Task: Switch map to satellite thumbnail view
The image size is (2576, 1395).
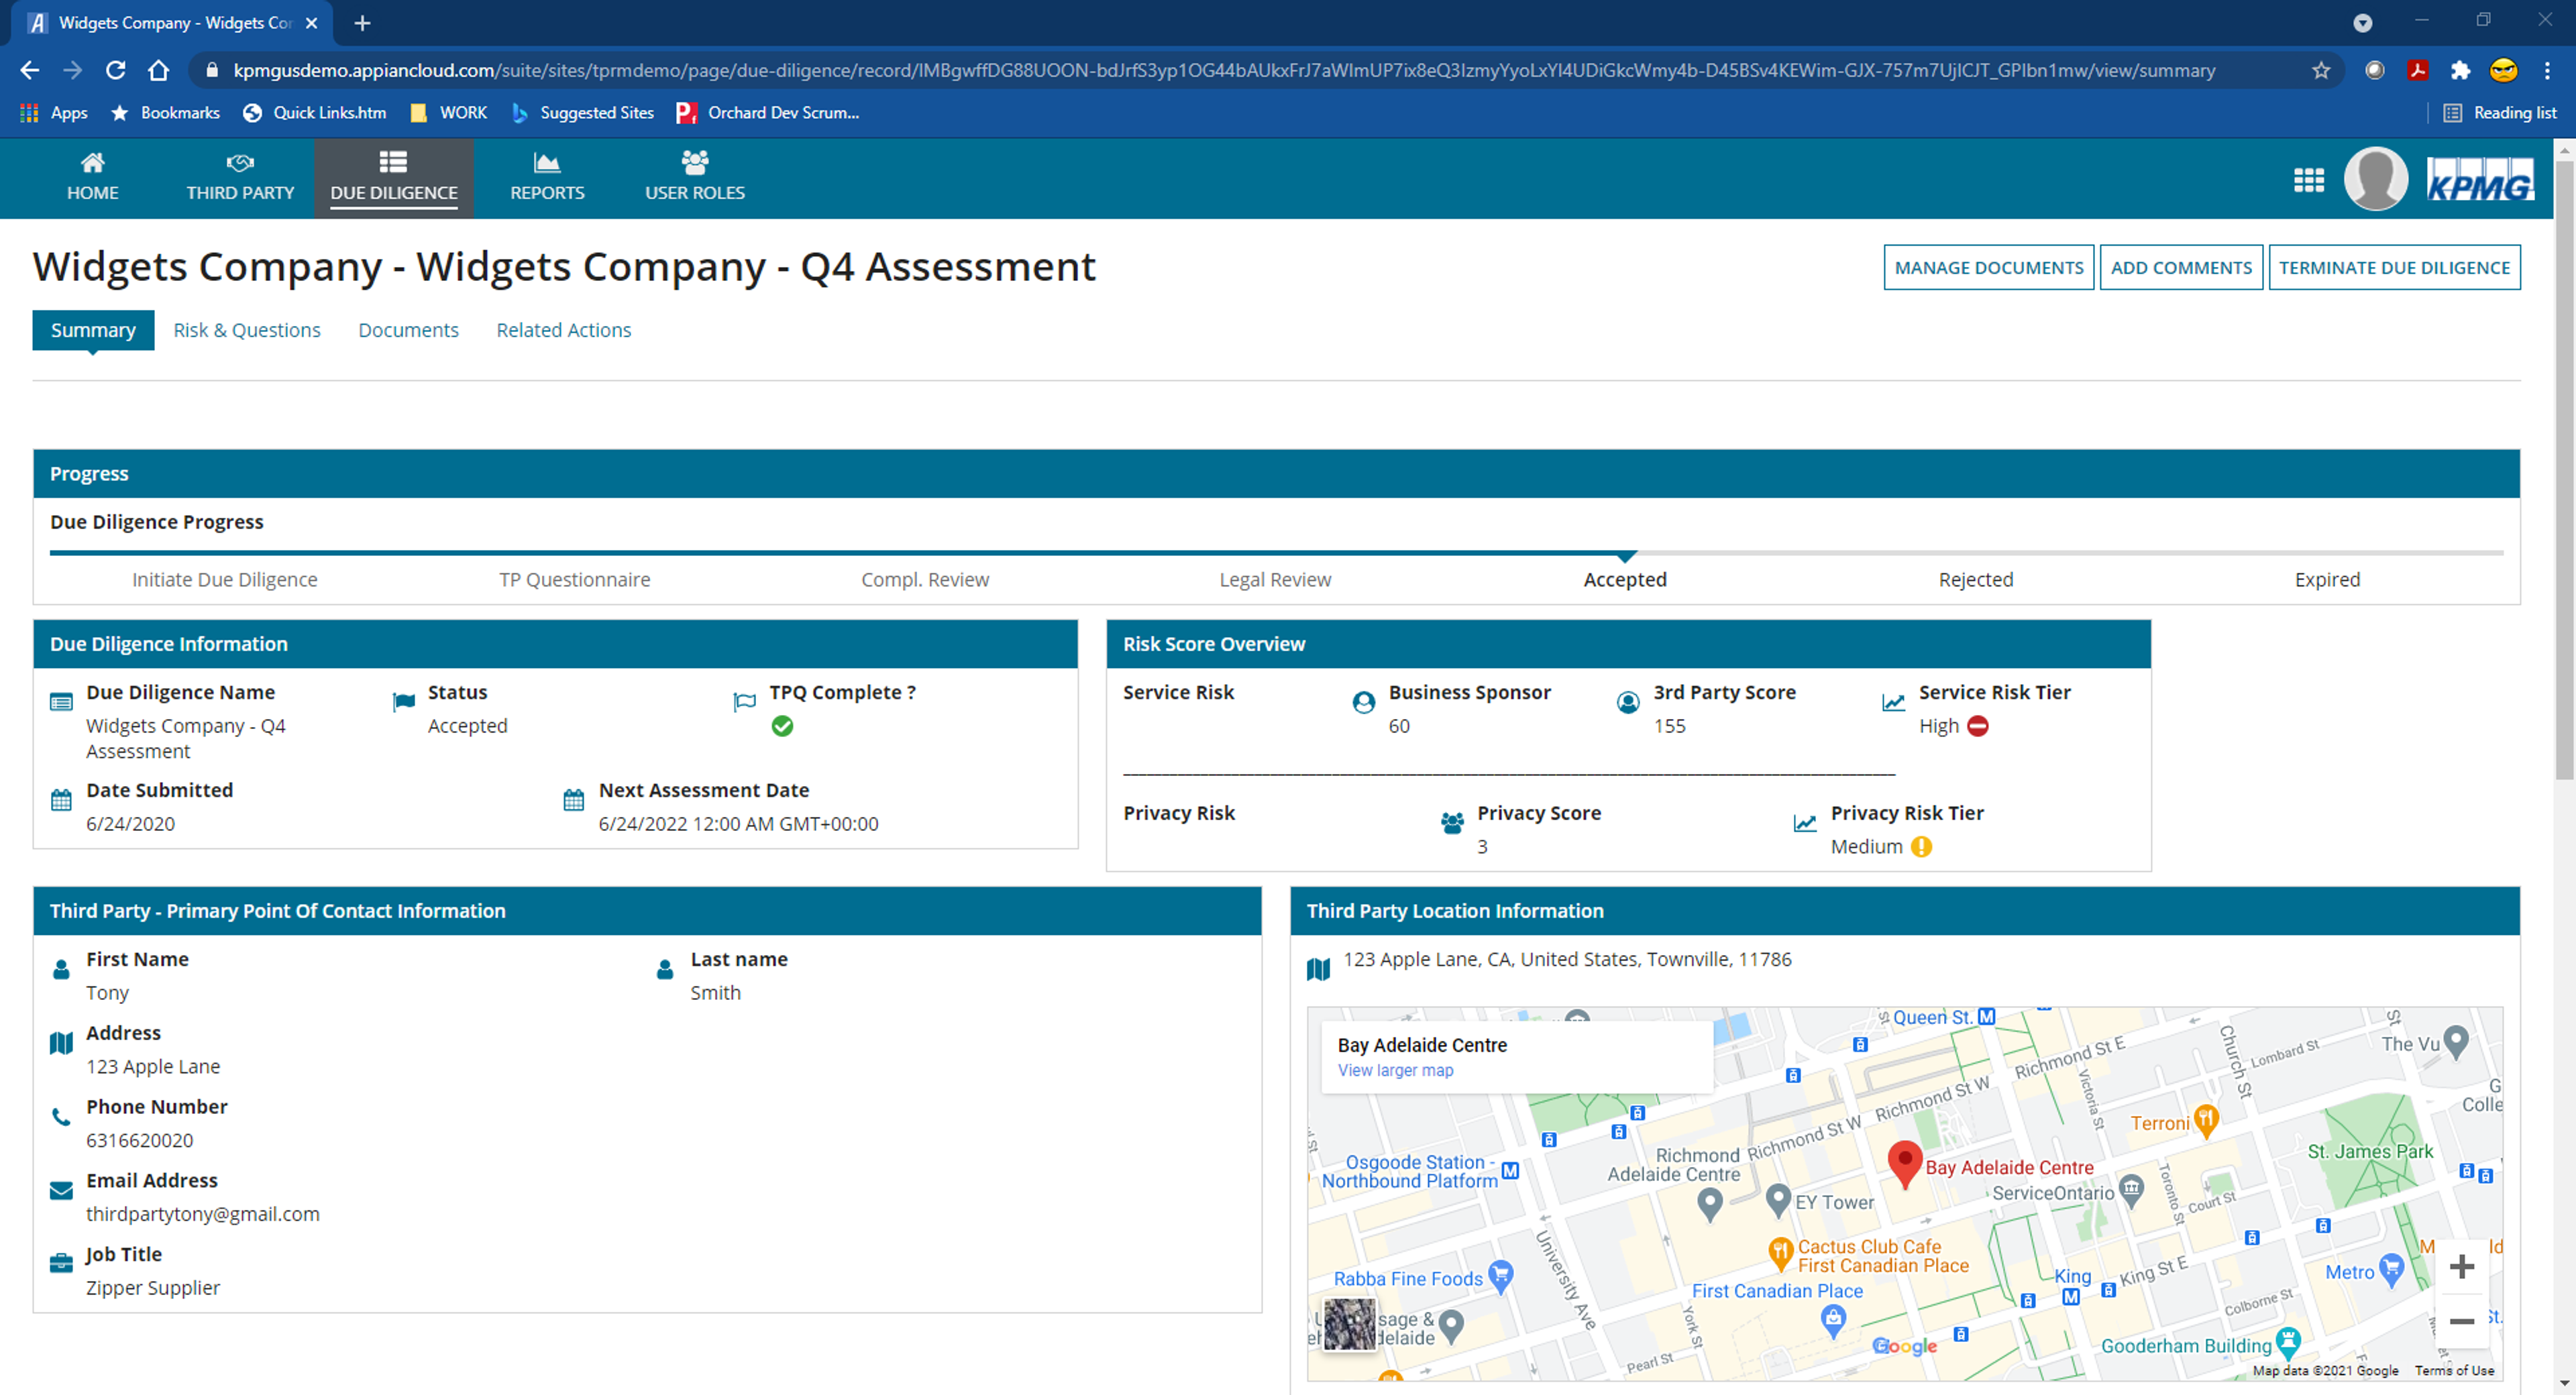Action: click(x=1349, y=1324)
